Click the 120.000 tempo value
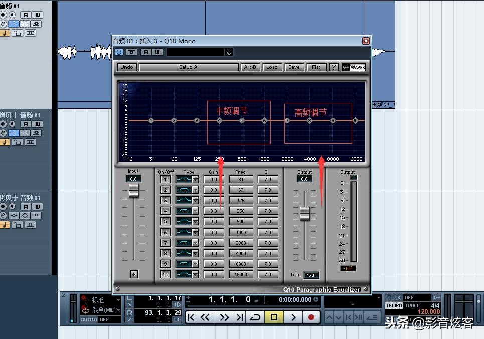The height and width of the screenshot is (339, 484). pos(429,312)
